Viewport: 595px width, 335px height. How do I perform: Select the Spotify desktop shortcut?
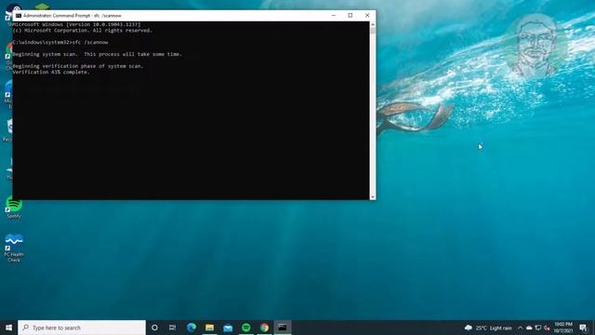tap(14, 208)
